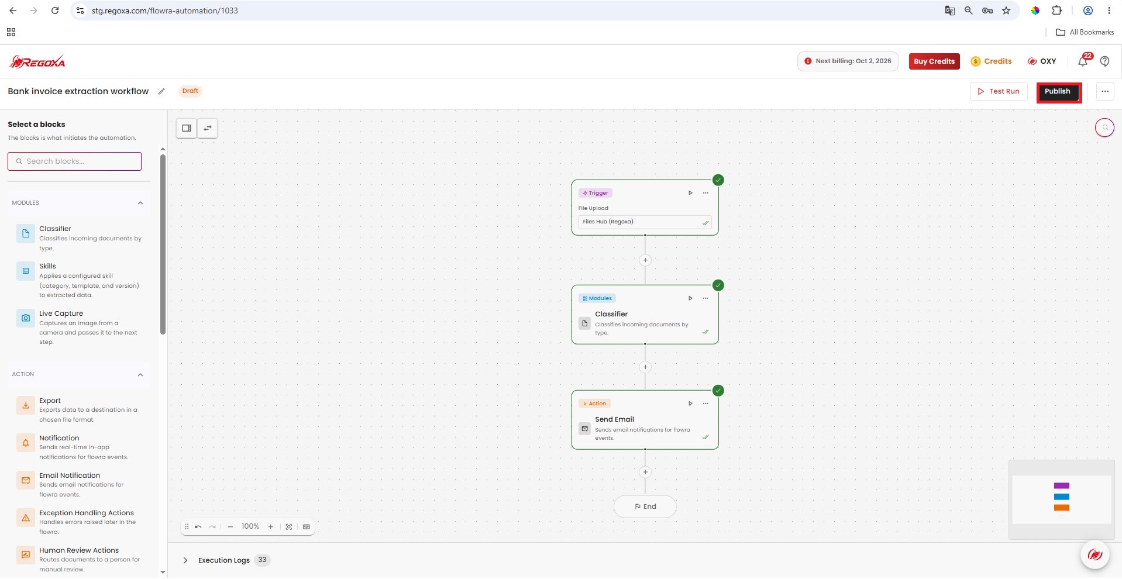
Task: Select the Export action block
Action: tap(78, 410)
